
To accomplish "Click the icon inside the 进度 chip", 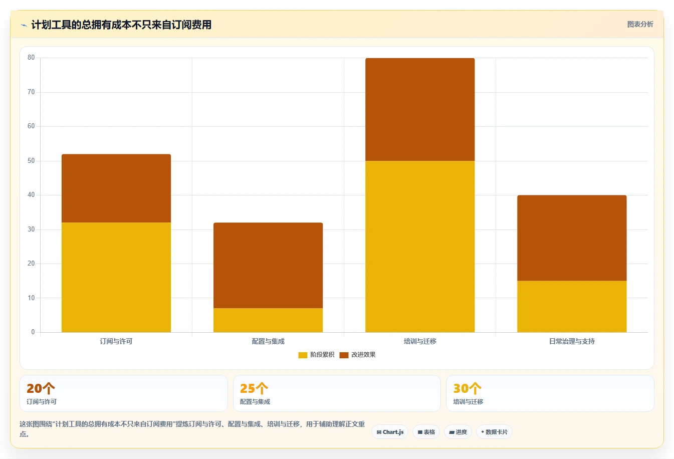I will pyautogui.click(x=452, y=432).
